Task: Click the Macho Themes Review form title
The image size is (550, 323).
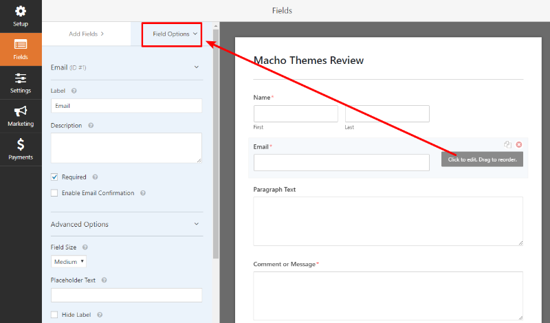Action: 309,60
